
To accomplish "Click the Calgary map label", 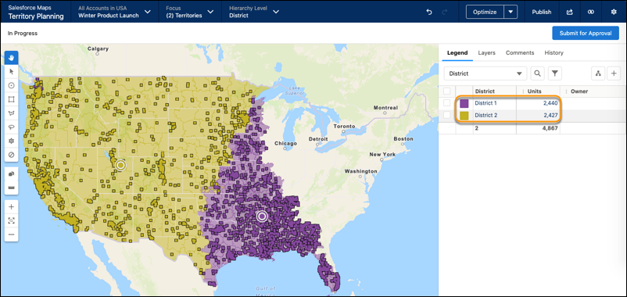I will click(98, 48).
